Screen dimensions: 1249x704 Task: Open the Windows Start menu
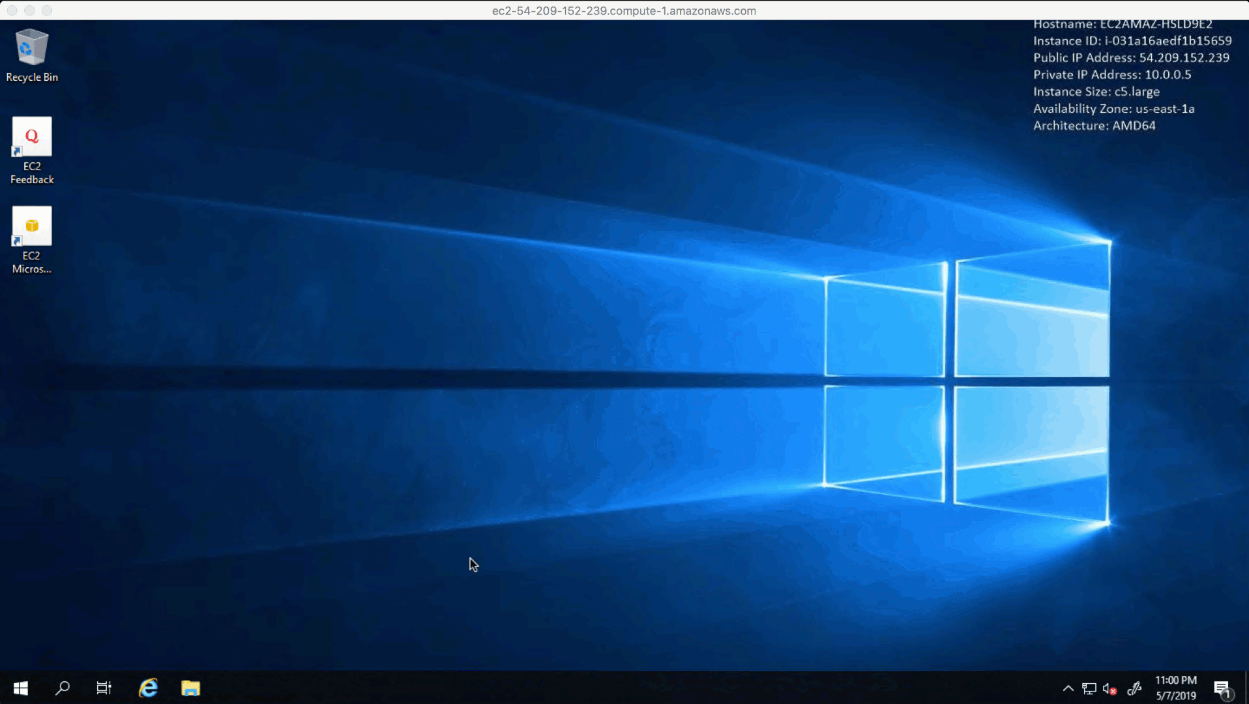(x=20, y=688)
